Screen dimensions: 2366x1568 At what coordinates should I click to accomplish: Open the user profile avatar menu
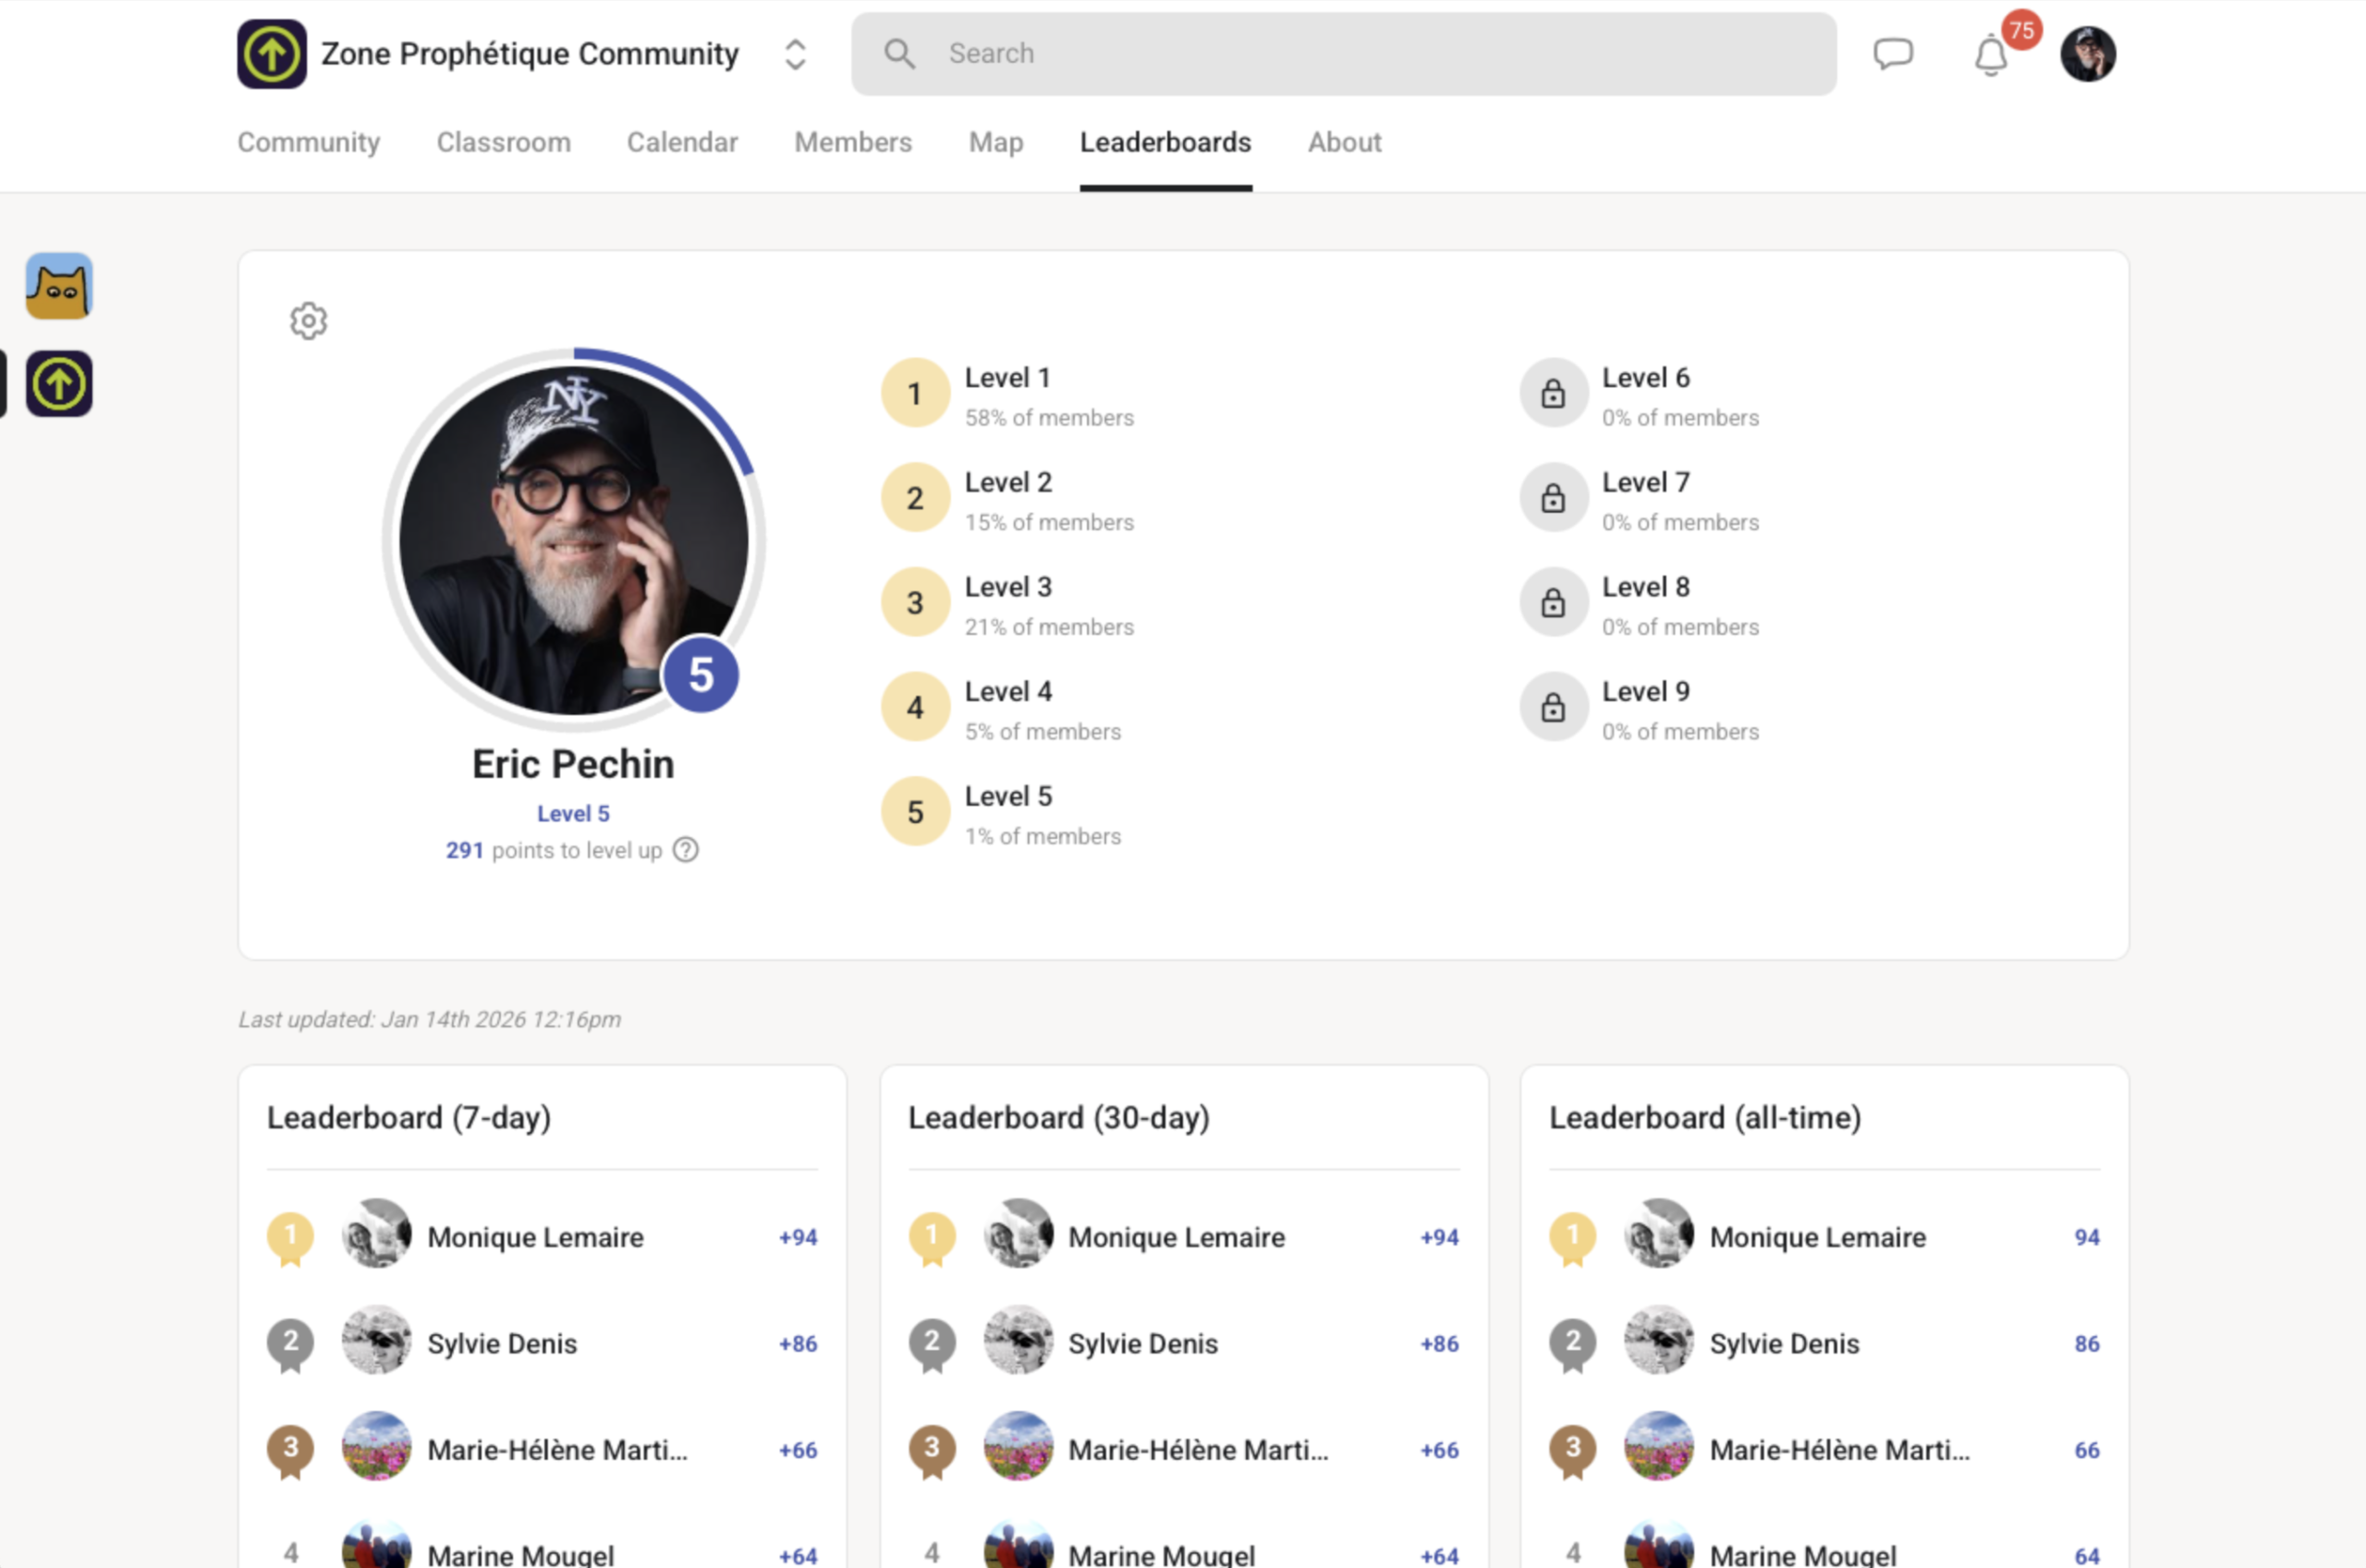pos(2087,54)
